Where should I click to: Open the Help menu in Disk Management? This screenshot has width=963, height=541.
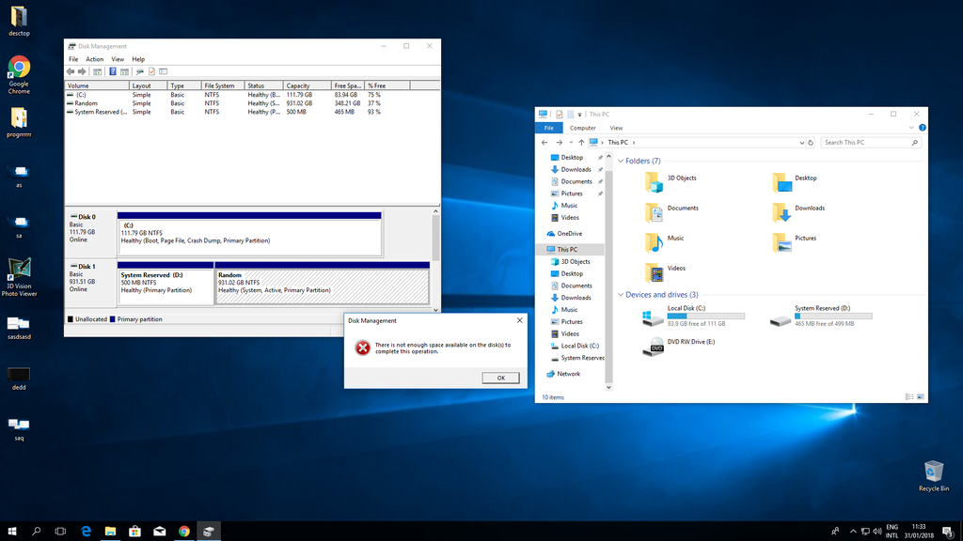tap(138, 59)
